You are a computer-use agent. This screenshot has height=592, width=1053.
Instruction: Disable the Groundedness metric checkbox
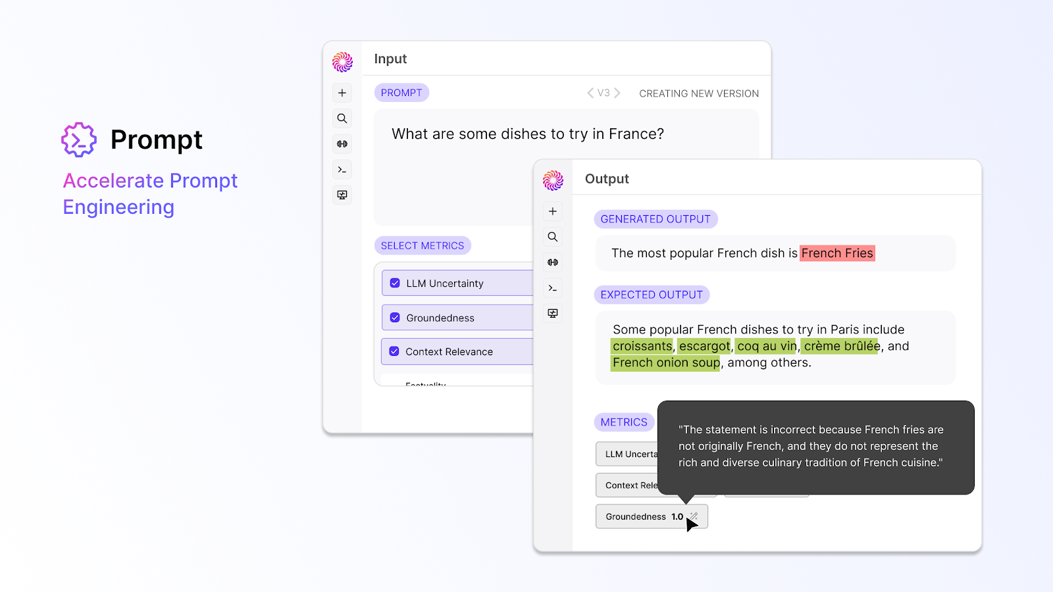pyautogui.click(x=394, y=317)
